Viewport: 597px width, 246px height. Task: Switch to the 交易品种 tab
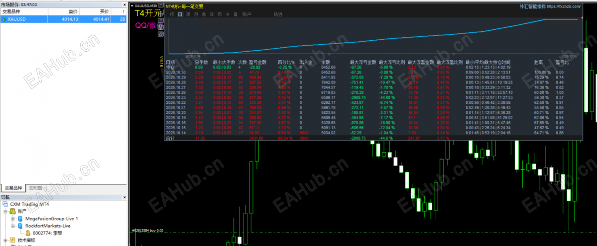[13, 188]
